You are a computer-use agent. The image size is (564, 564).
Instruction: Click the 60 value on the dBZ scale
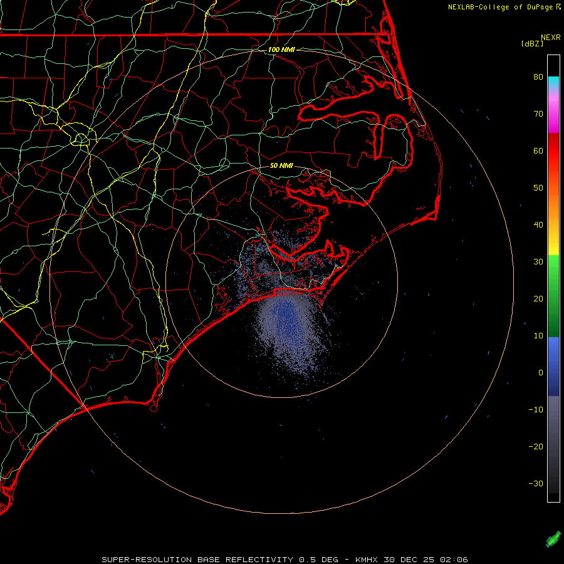pos(538,150)
